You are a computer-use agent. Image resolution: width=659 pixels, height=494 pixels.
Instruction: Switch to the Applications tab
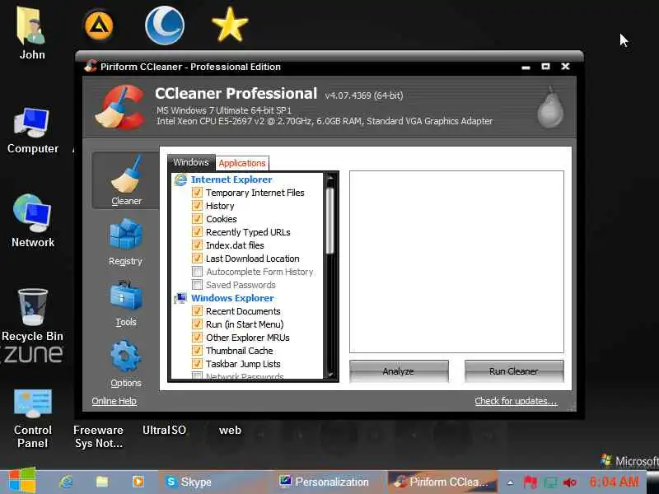[x=242, y=163]
